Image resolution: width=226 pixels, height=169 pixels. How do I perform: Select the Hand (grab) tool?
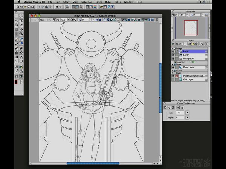tap(17, 77)
